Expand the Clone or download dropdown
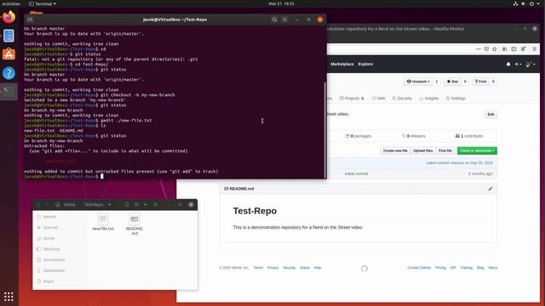Screen dimensions: 545x306 coord(477,150)
